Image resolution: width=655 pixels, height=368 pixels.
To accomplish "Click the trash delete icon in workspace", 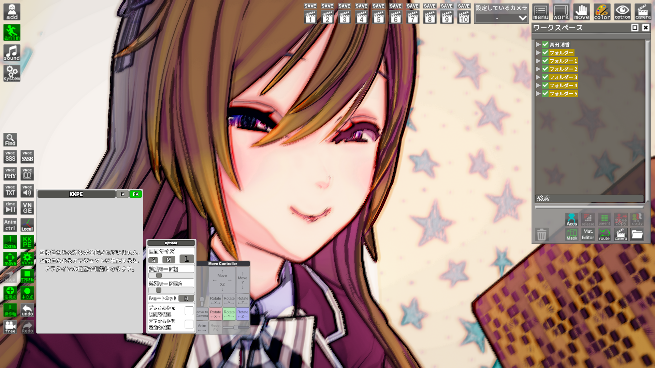I will [541, 234].
